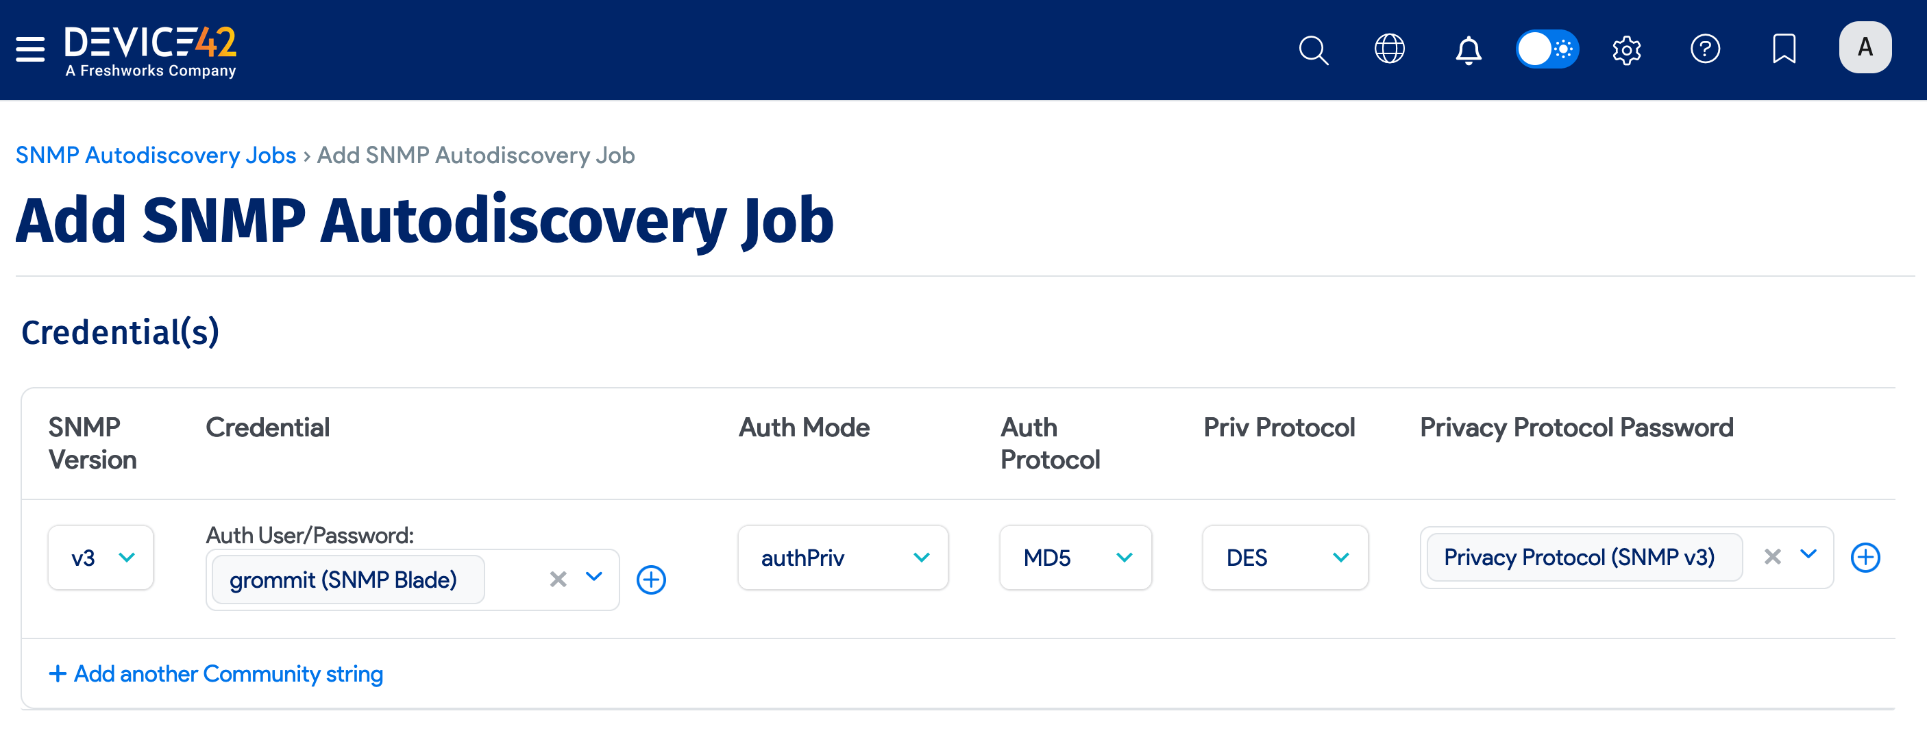Click the Privacy Protocol password field
The image size is (1927, 733).
pos(1583,557)
